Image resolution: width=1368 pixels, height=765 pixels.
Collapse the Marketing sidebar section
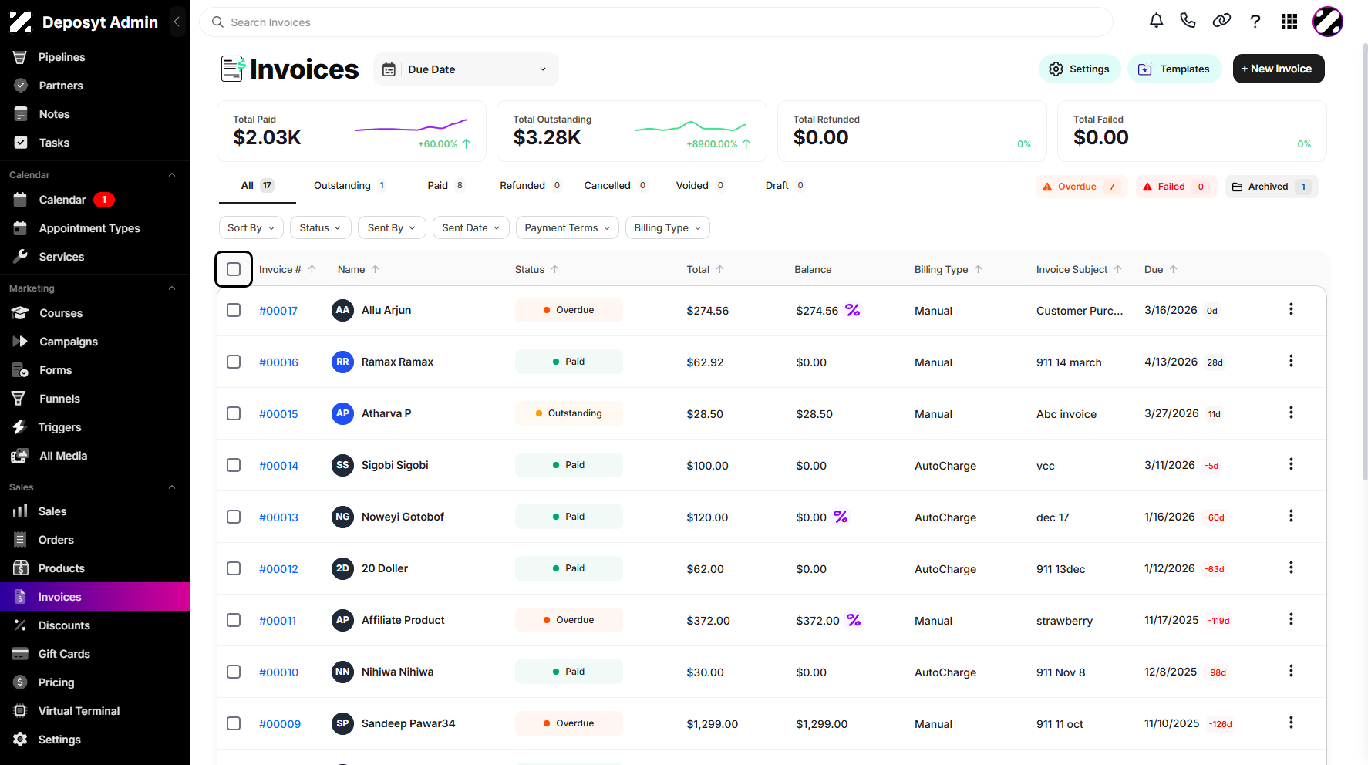172,288
